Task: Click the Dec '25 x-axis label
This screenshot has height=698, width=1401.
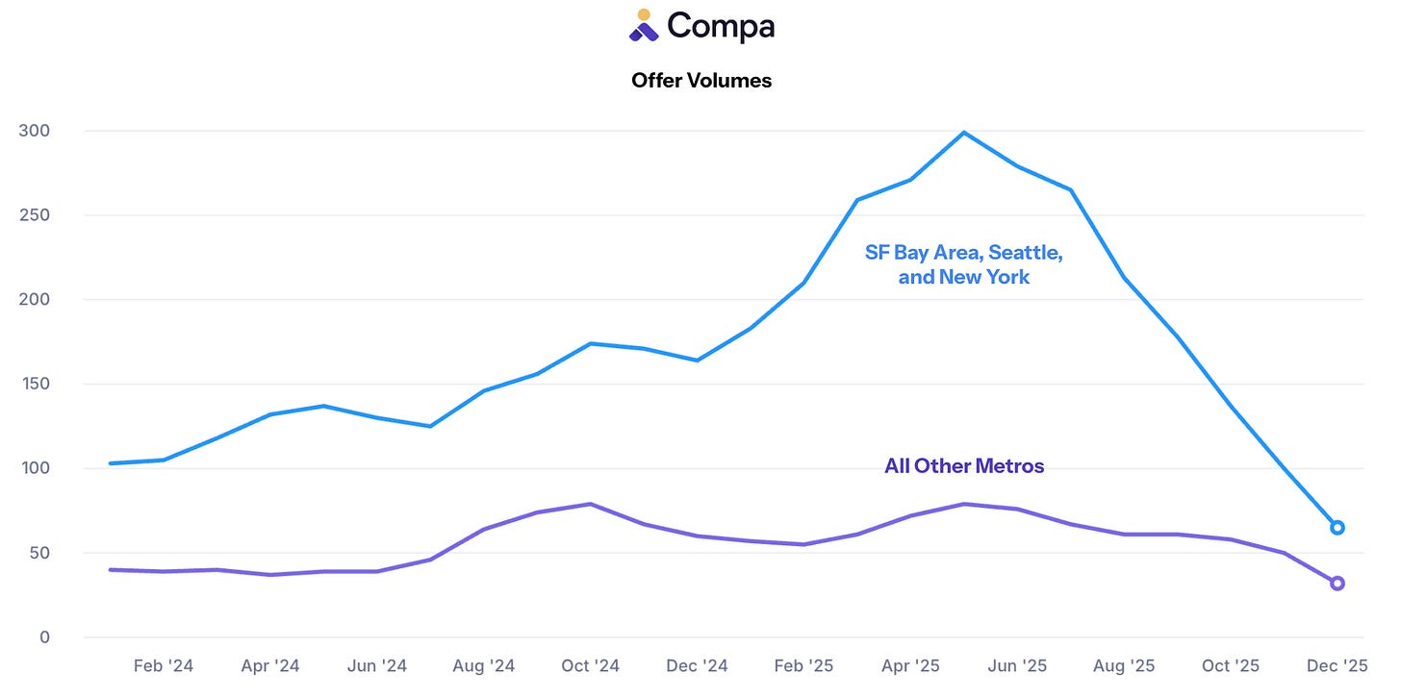Action: pos(1337,666)
